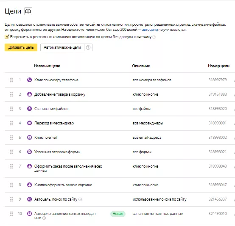Click the help icon after the optimization checkbox label
Screen dimensions: 235x226
(154, 37)
